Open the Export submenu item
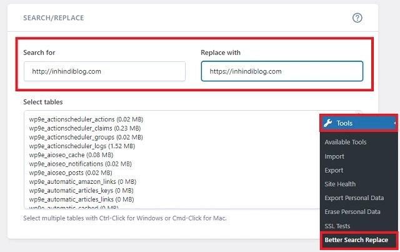 (x=334, y=170)
